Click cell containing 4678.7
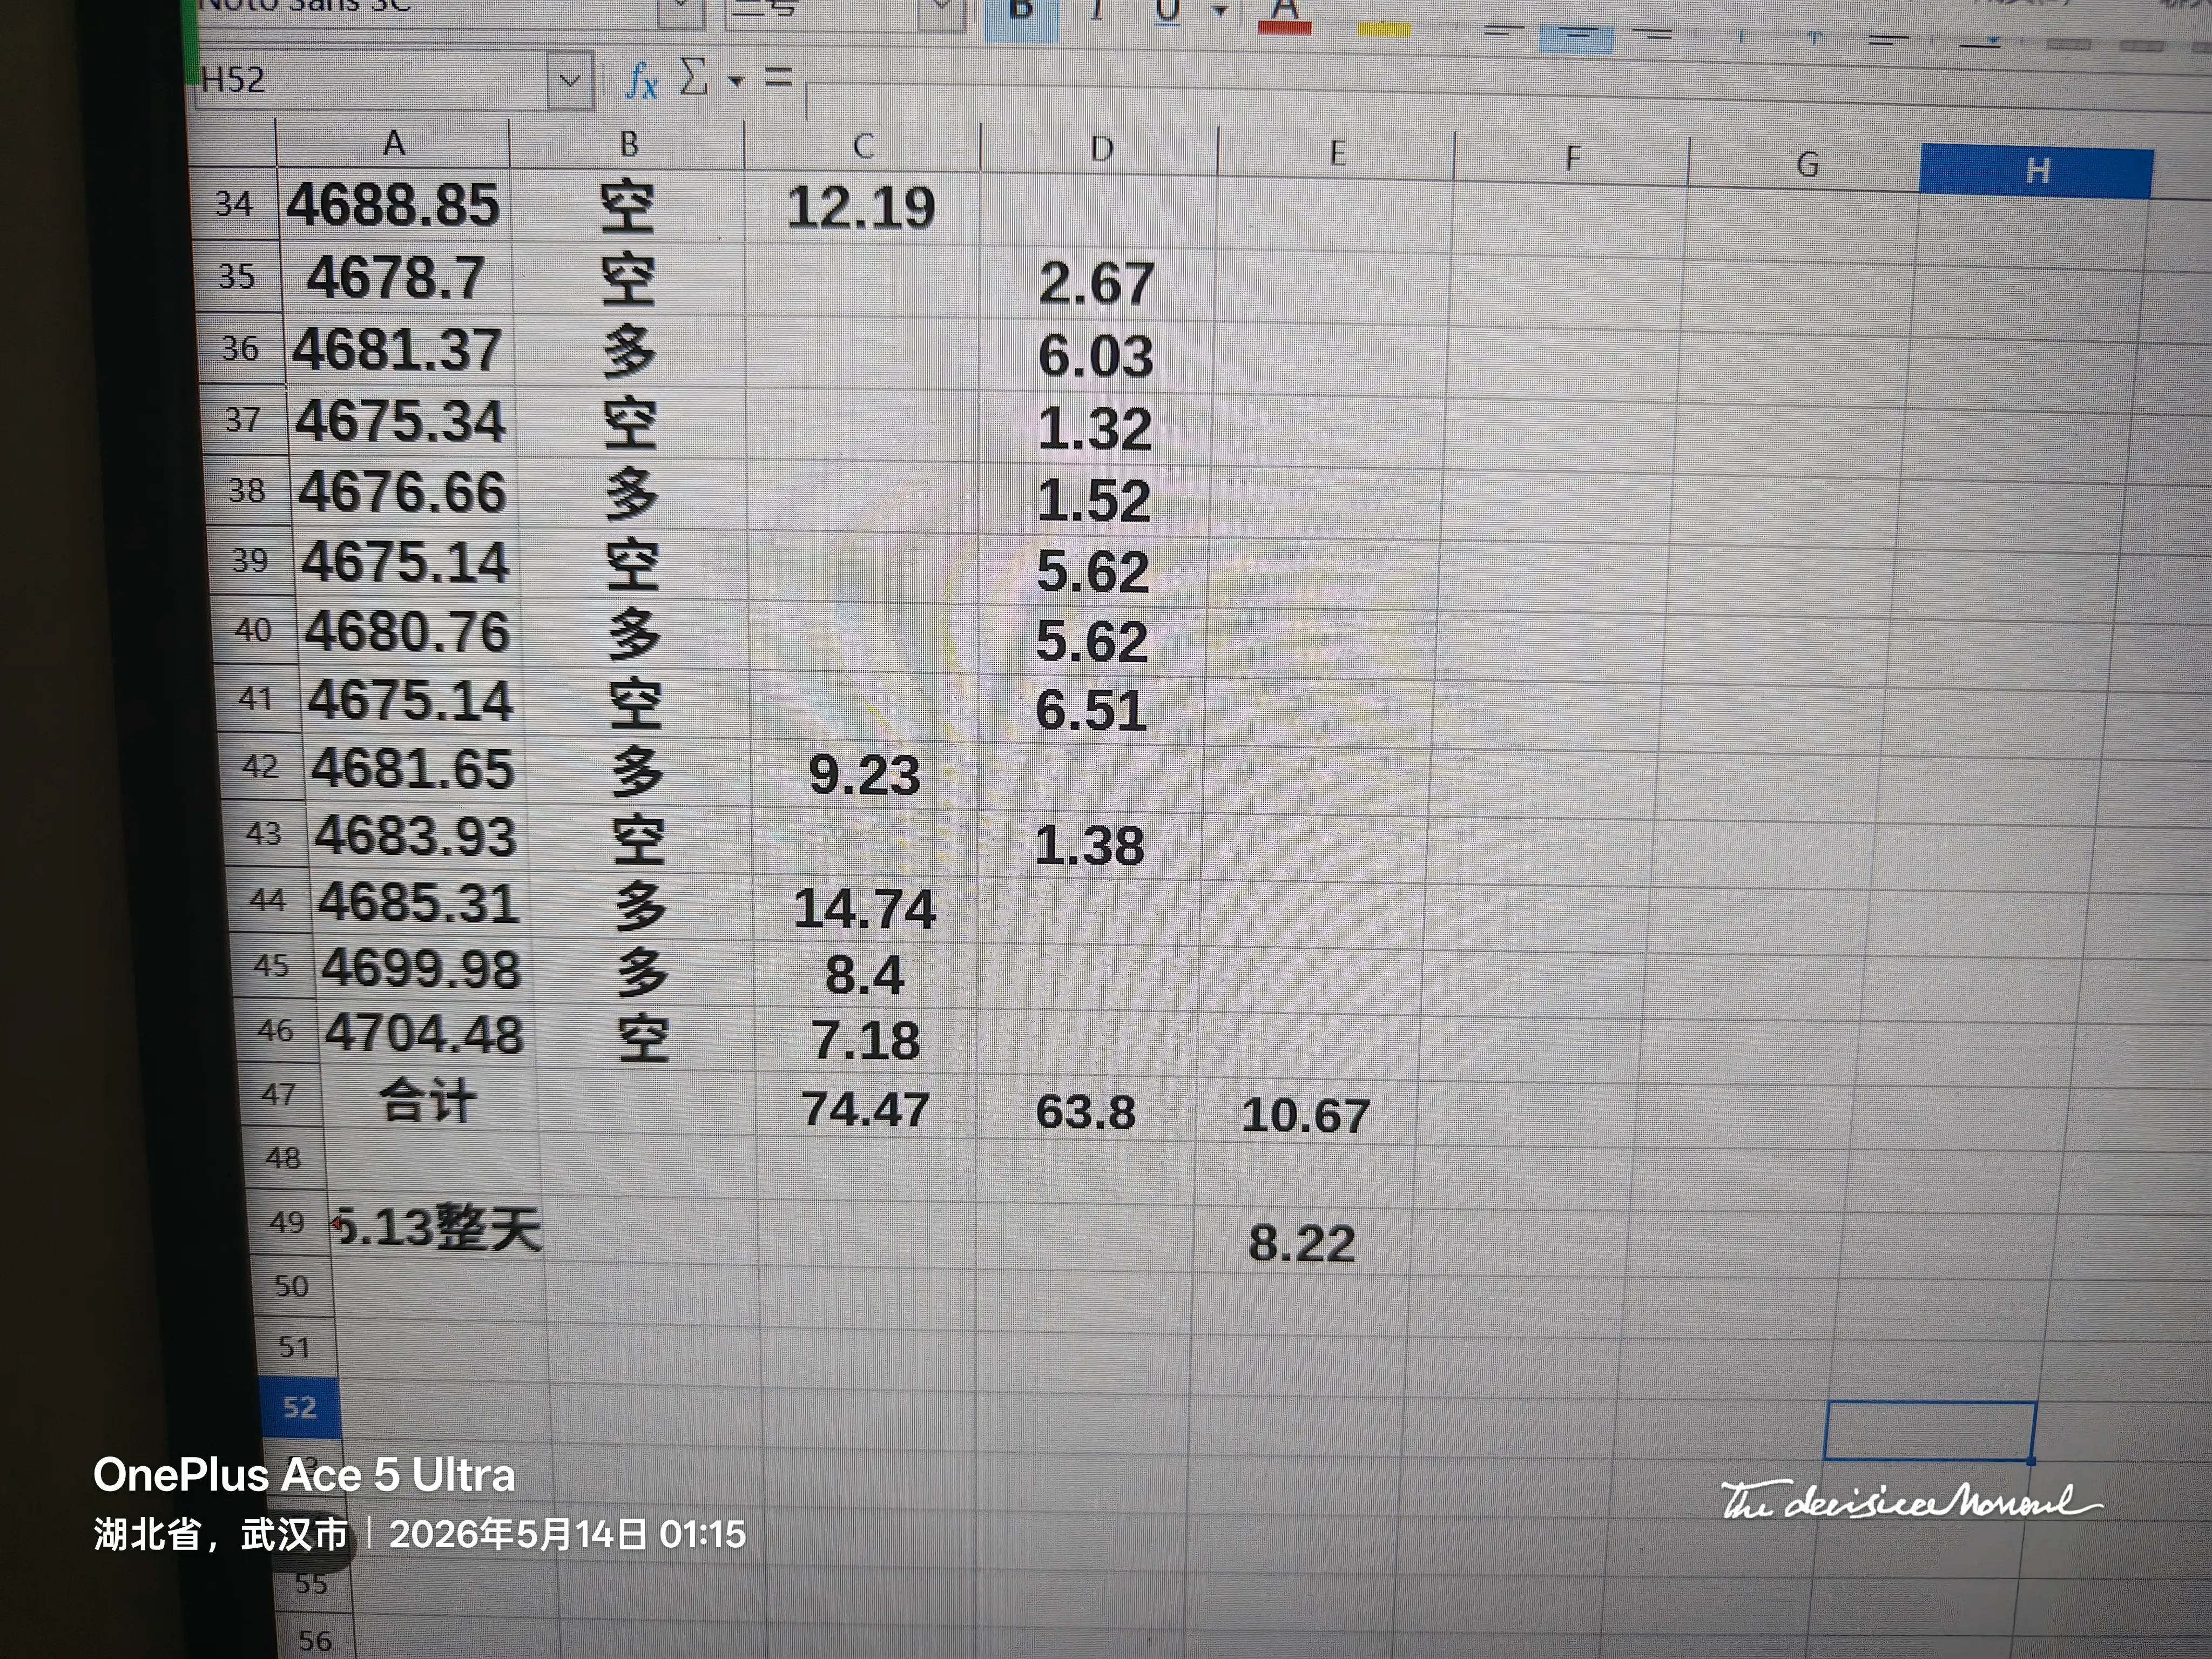 396,278
